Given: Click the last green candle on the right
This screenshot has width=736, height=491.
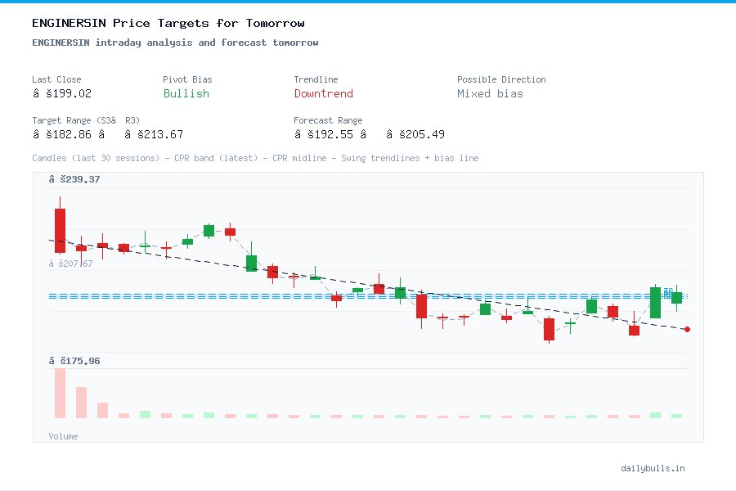Looking at the screenshot, I should click(676, 298).
